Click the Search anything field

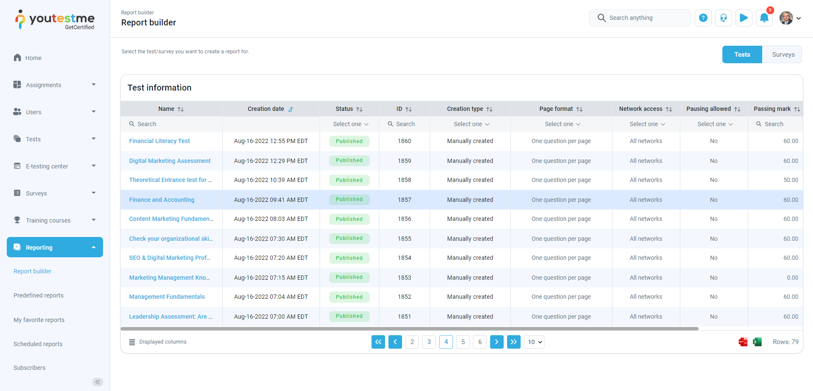point(640,18)
